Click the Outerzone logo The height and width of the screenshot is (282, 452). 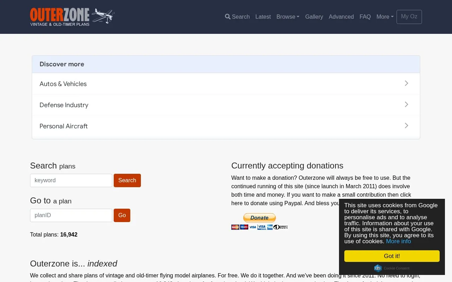pyautogui.click(x=72, y=17)
